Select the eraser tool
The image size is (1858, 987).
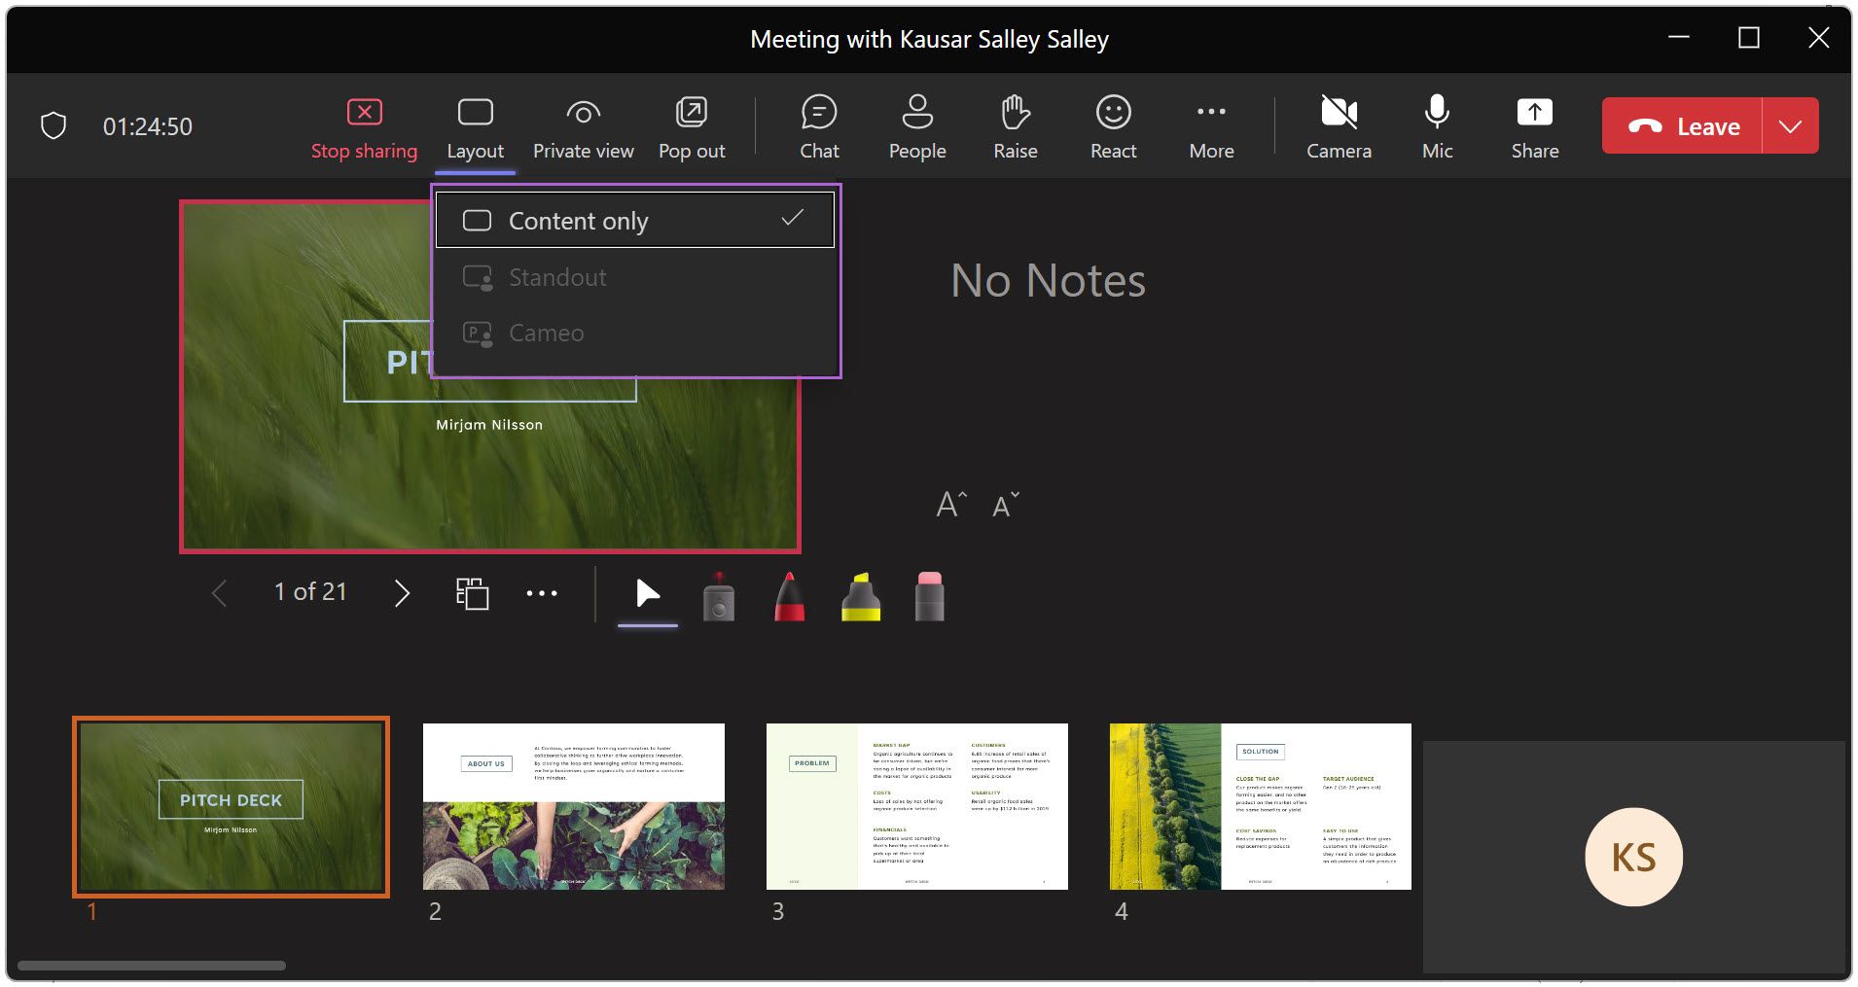(930, 594)
